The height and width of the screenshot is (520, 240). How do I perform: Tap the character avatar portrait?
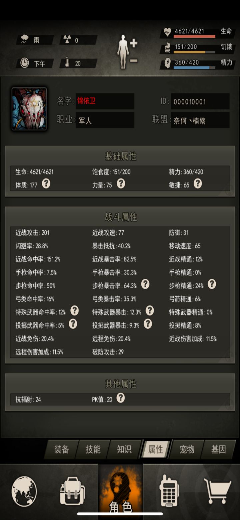(29, 109)
